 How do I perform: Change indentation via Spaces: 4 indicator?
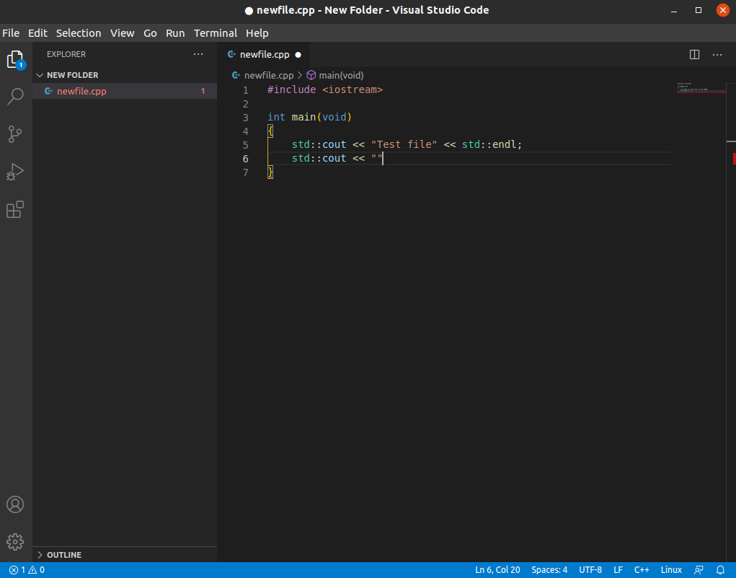click(x=549, y=570)
